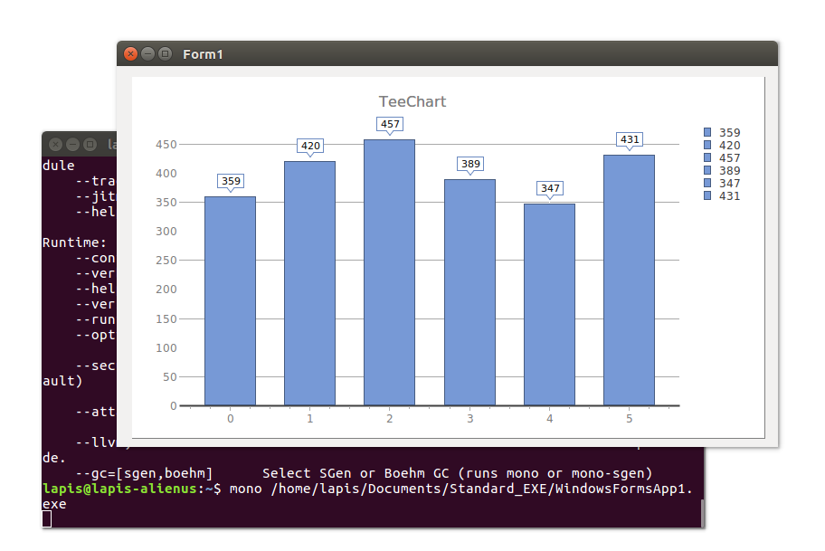The width and height of the screenshot is (825, 551).
Task: Click the legend swatch for 431
Action: point(707,195)
